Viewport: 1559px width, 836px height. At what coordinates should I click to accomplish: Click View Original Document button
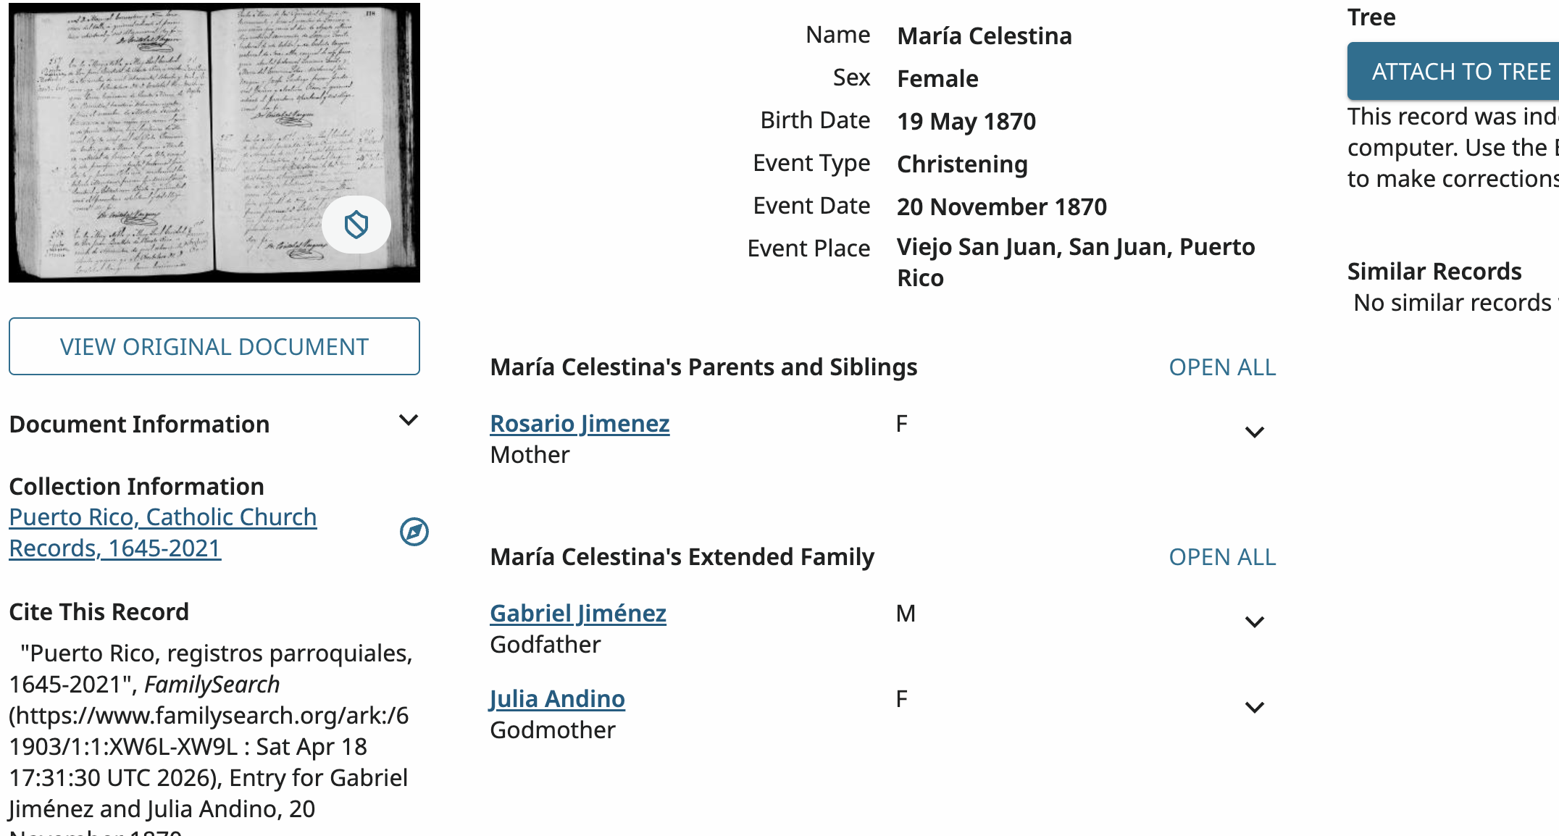214,346
